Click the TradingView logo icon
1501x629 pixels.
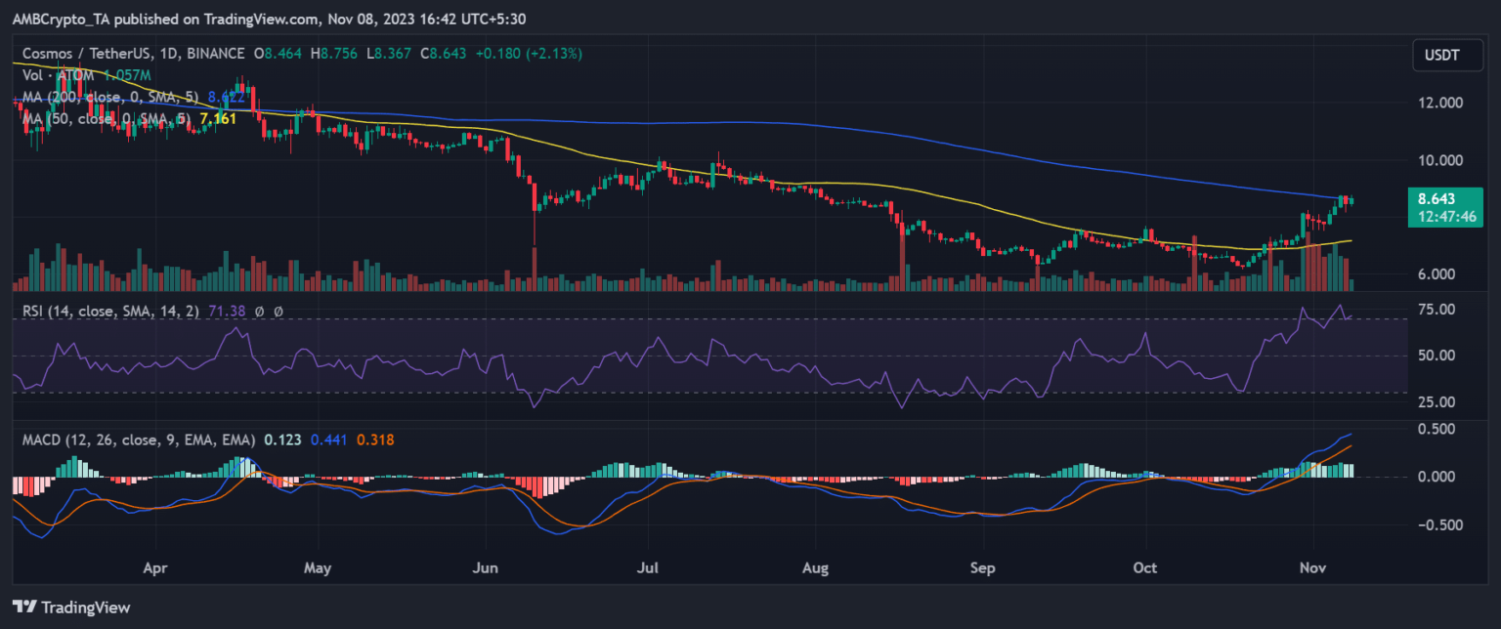click(x=27, y=608)
